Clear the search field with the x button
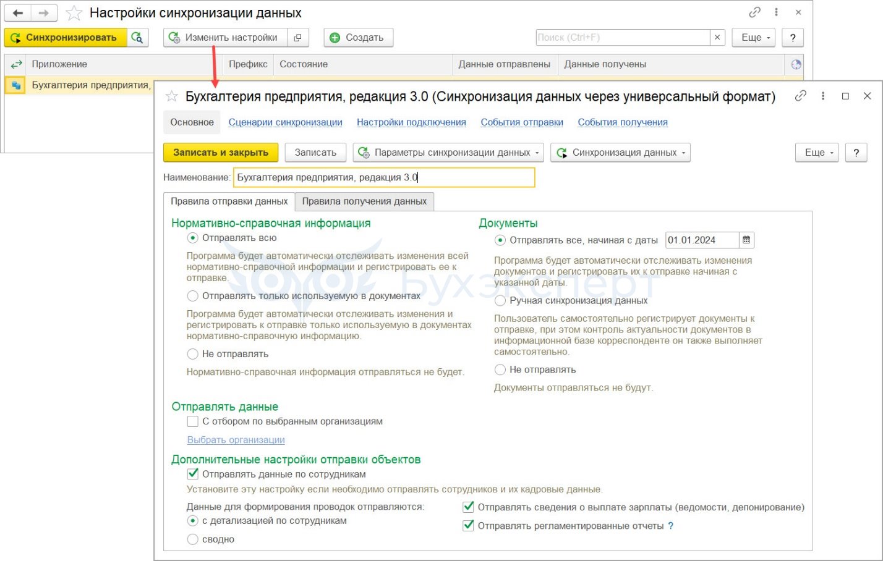Screen dimensions: 883x561 (x=717, y=38)
